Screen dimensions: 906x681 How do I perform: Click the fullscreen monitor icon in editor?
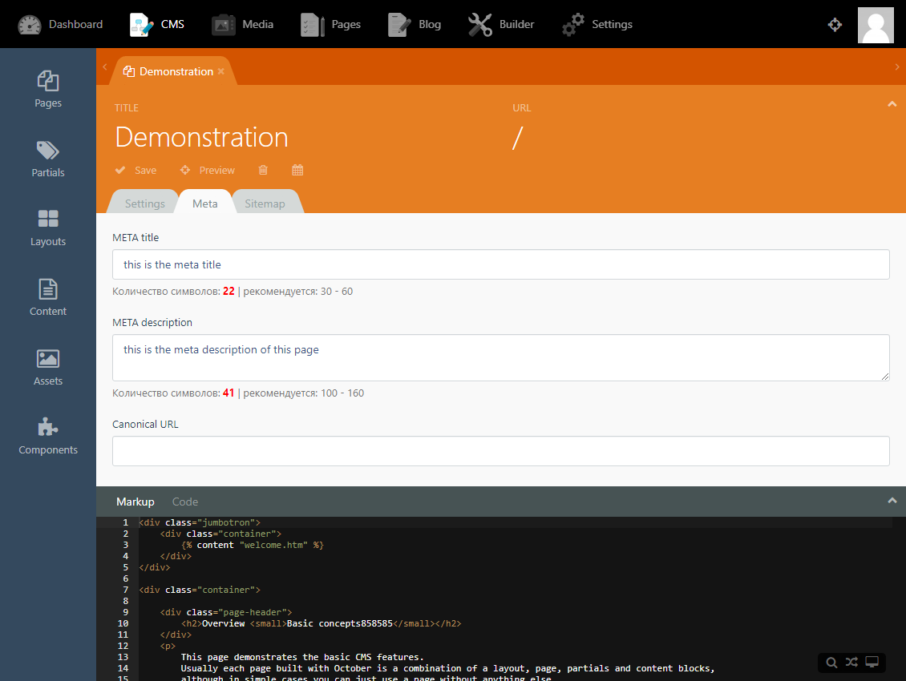point(872,662)
